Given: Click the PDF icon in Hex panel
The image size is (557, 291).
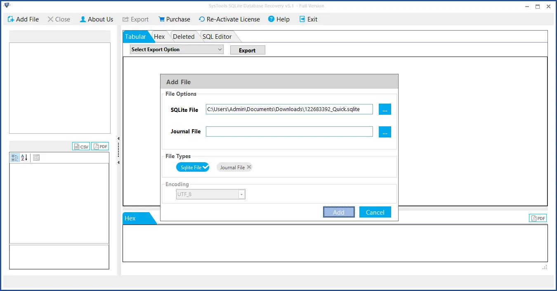Looking at the screenshot, I should click(x=538, y=218).
